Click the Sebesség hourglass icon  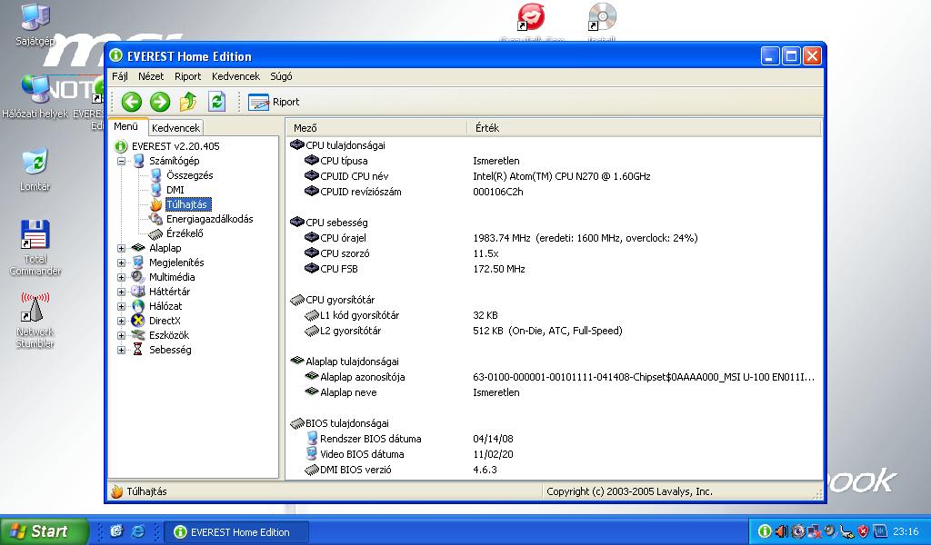138,350
